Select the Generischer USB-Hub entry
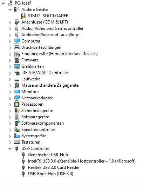The width and height of the screenshot is (143, 185). pyautogui.click(x=48, y=155)
